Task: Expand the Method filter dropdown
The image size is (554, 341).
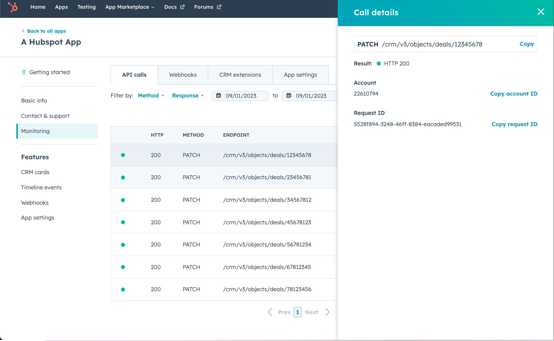Action: coord(151,96)
